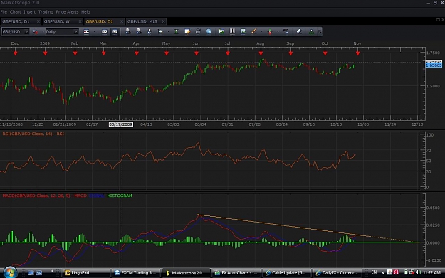Click the green chart icon after the globe

221,32
